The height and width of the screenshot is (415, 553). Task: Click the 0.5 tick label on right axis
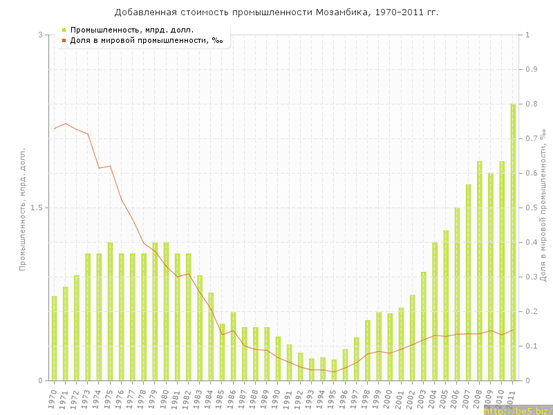click(x=532, y=207)
